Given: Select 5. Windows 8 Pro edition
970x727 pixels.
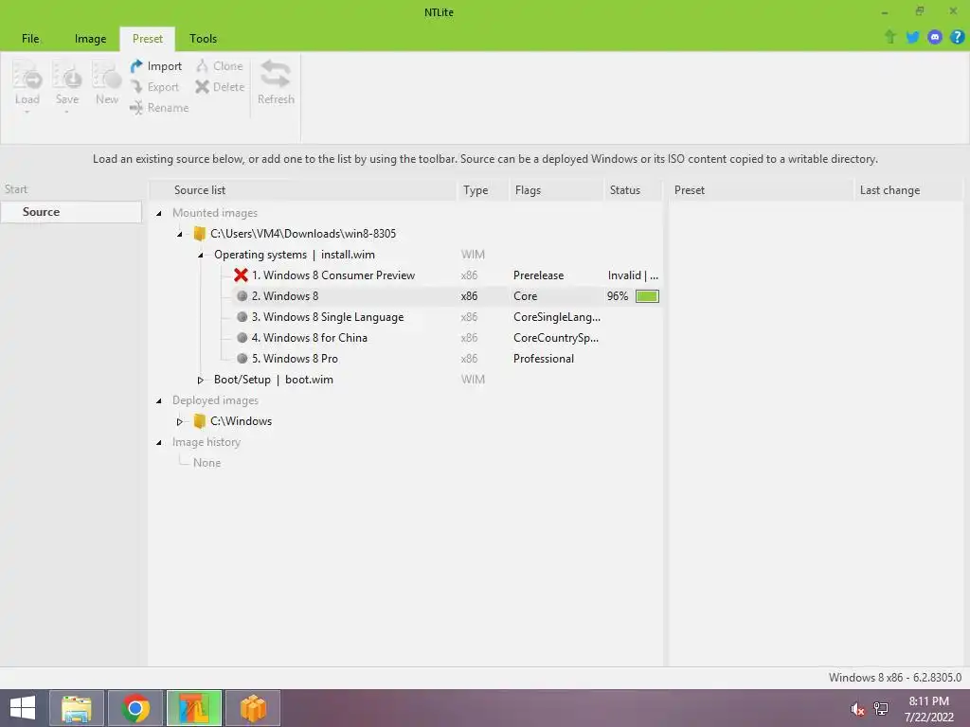Looking at the screenshot, I should (x=295, y=359).
